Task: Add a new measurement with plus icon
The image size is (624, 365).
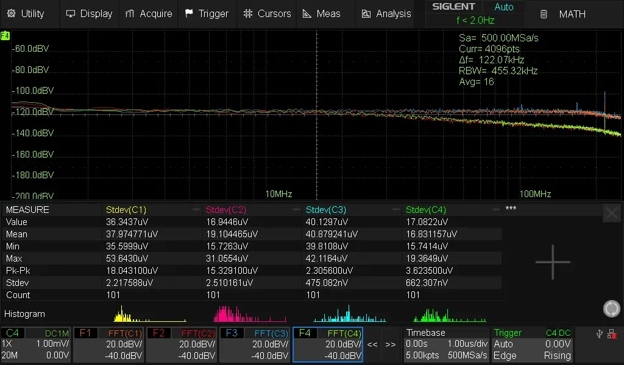Action: 553,262
